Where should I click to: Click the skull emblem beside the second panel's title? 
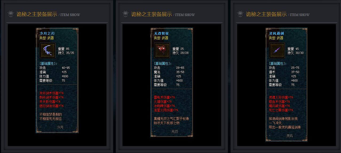click(126, 14)
